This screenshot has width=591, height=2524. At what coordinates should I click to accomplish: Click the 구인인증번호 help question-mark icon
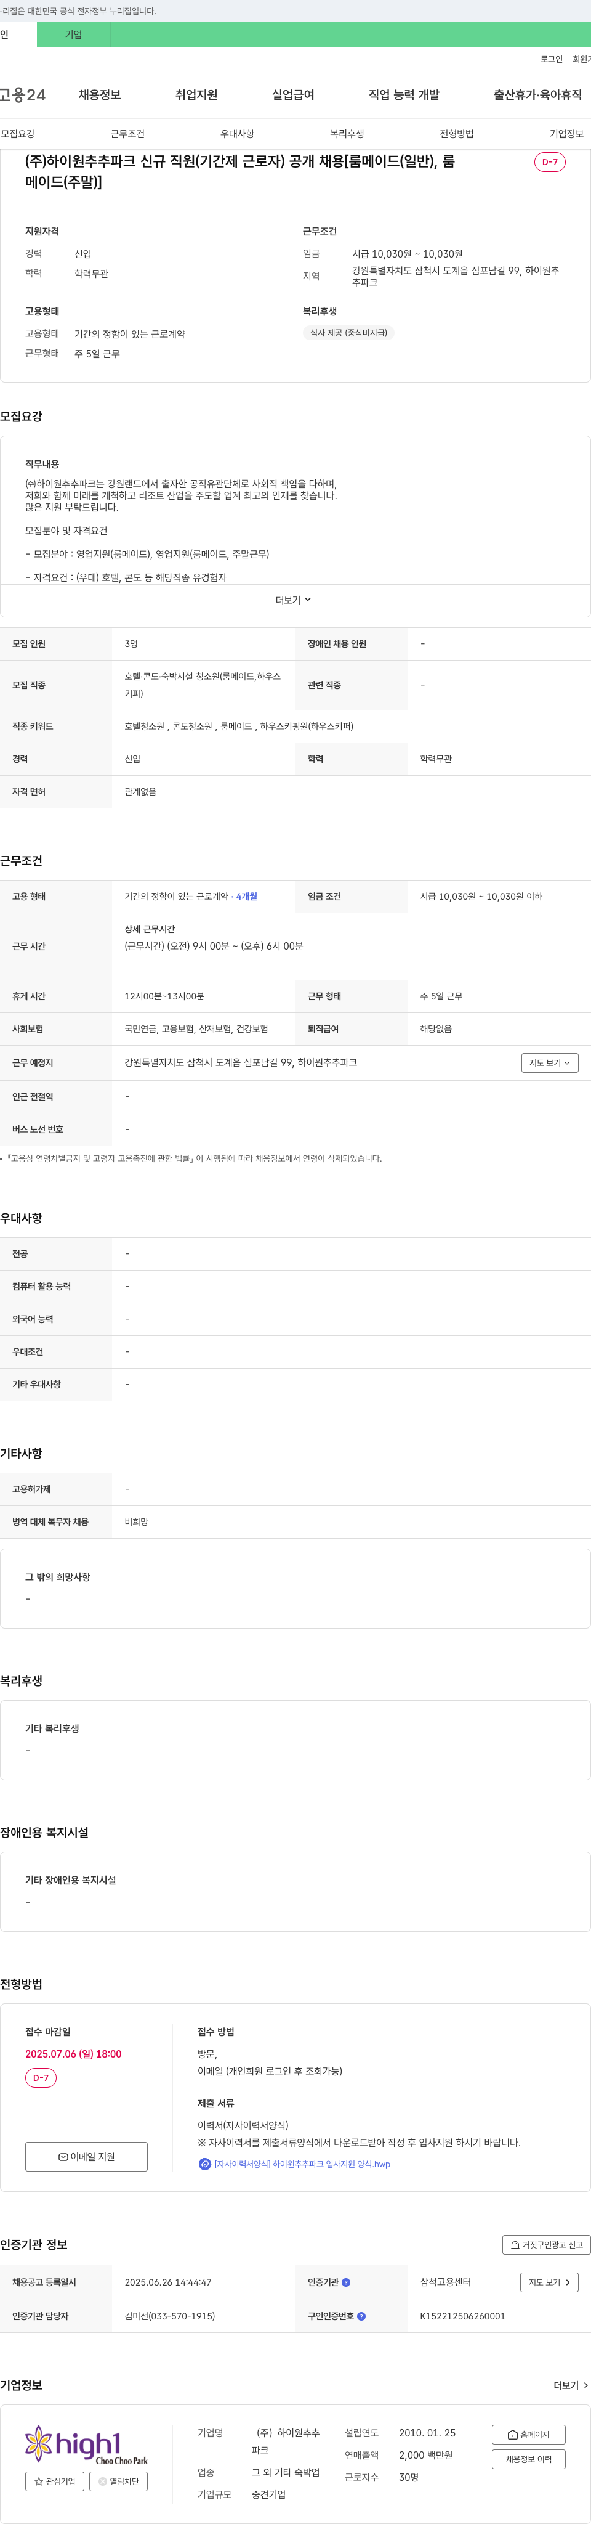[361, 2316]
